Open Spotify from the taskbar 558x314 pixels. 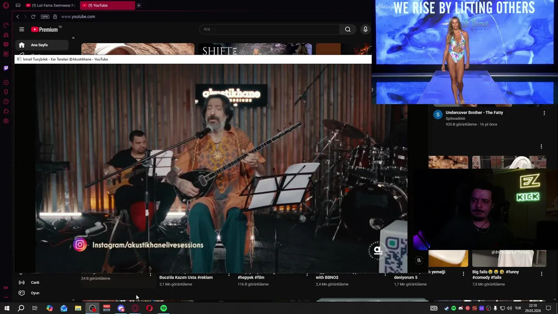163,308
